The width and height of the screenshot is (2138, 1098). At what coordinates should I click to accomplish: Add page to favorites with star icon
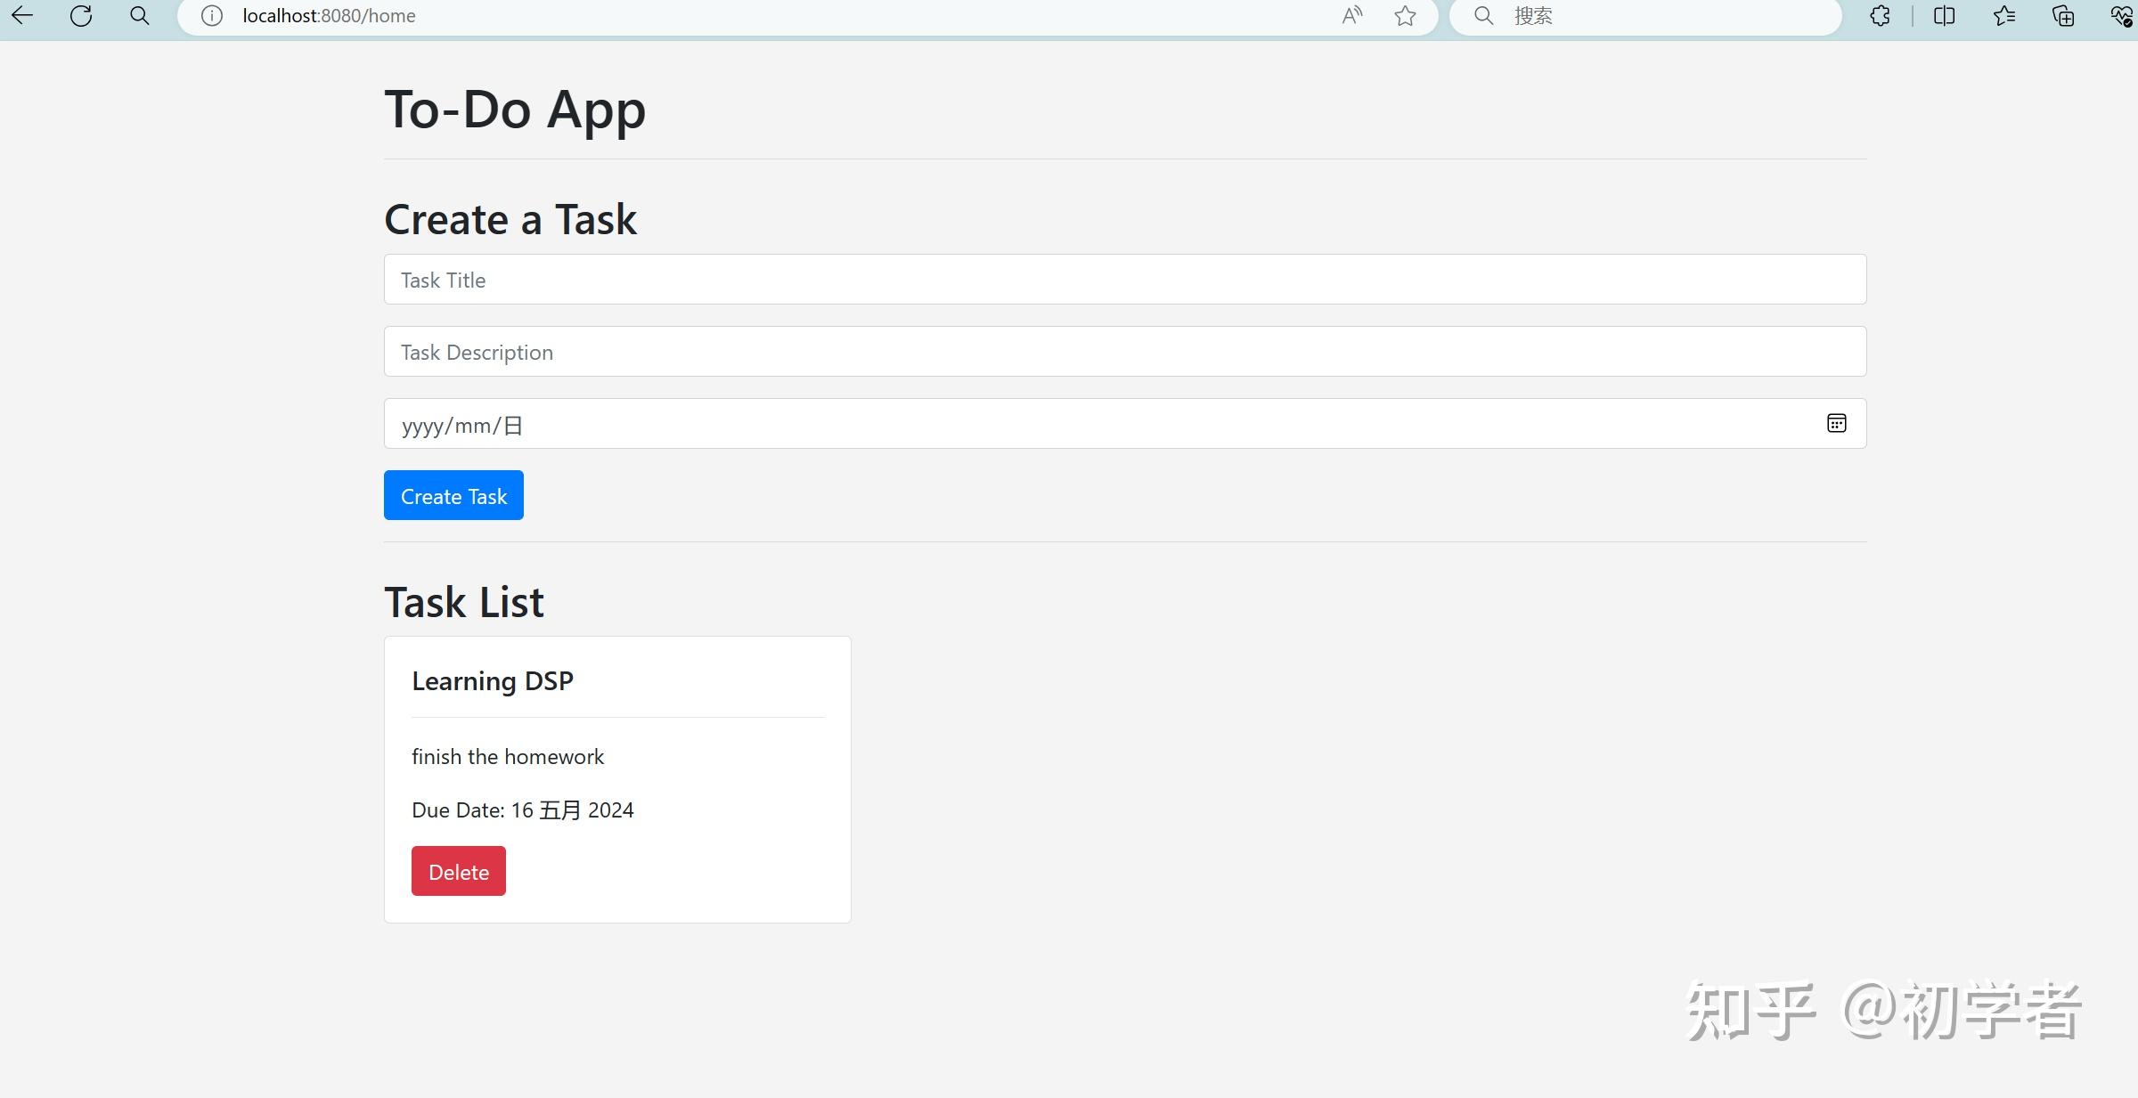[1405, 15]
